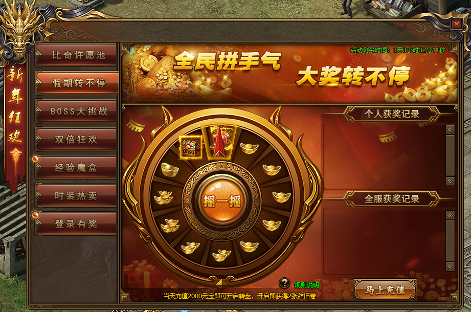Screen dimensions: 471x312
Task: Click down arrow of 个人获奖记录 scrollbar
Action: click(450, 181)
